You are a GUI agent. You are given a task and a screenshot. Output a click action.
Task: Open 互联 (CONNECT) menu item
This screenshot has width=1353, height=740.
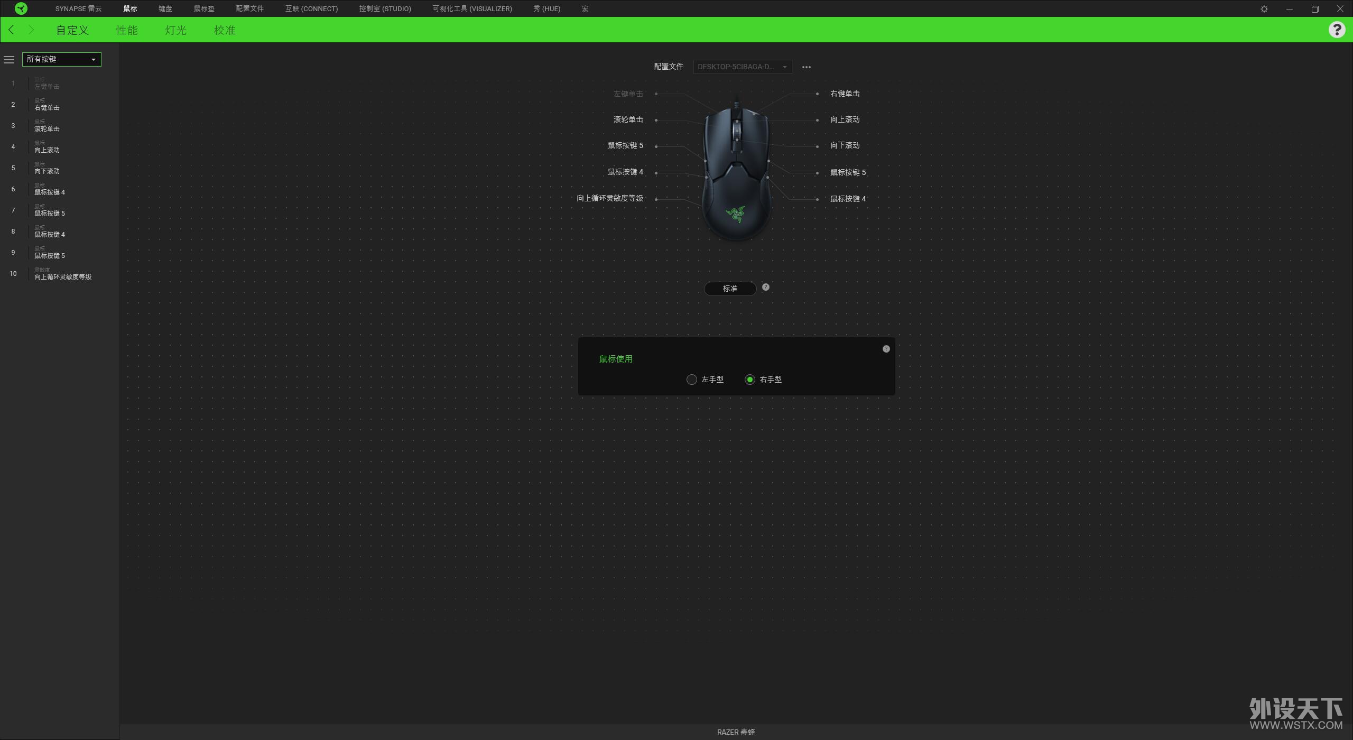tap(311, 8)
